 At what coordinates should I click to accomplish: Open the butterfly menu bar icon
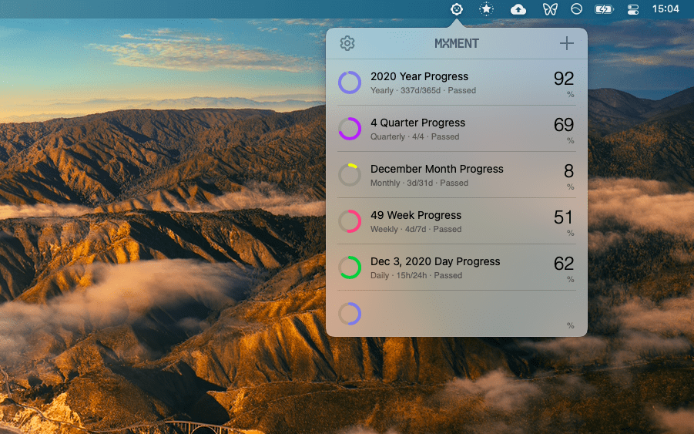[x=550, y=9]
